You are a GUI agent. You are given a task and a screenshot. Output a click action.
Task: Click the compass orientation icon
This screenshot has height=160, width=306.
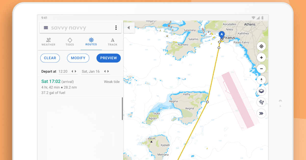tap(261, 80)
